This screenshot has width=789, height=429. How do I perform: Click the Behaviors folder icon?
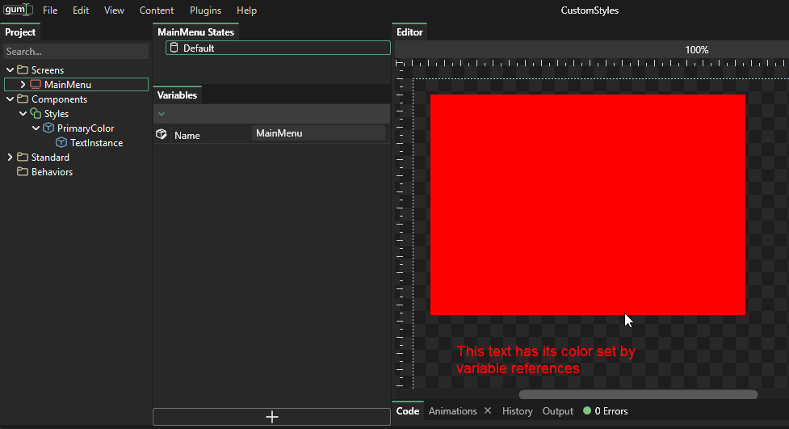23,172
